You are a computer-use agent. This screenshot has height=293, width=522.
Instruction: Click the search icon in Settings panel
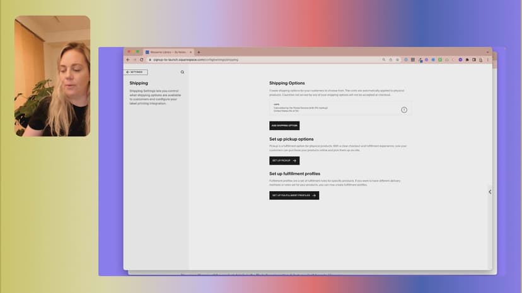tap(183, 72)
